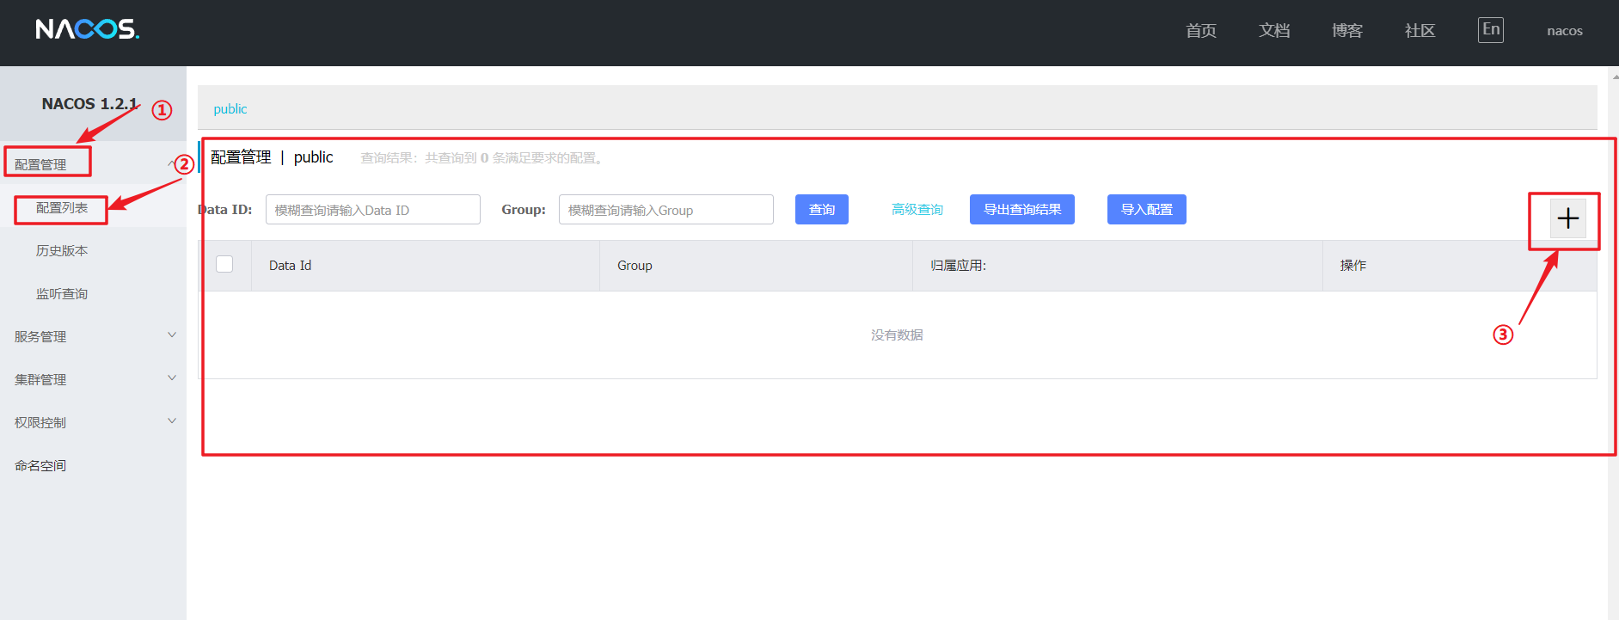Click the plus icon to add configuration
The image size is (1619, 620).
(x=1567, y=218)
